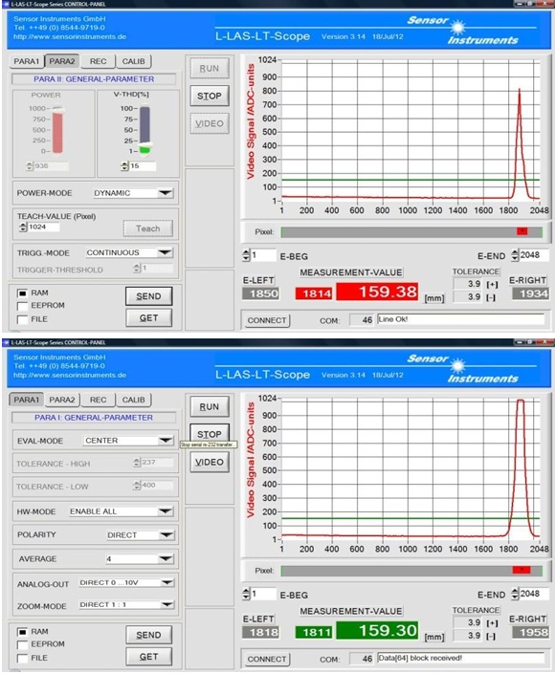Click SEND button in lower window
The width and height of the screenshot is (555, 673).
coord(148,635)
